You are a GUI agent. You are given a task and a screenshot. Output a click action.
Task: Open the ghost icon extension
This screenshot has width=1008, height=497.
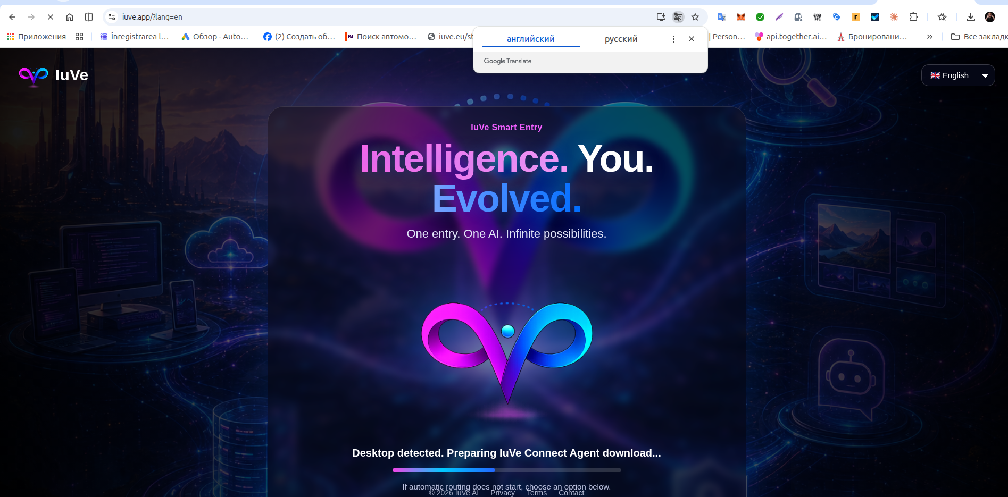coord(798,17)
